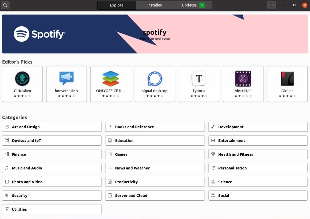Click the Social chat icon

click(x=213, y=195)
